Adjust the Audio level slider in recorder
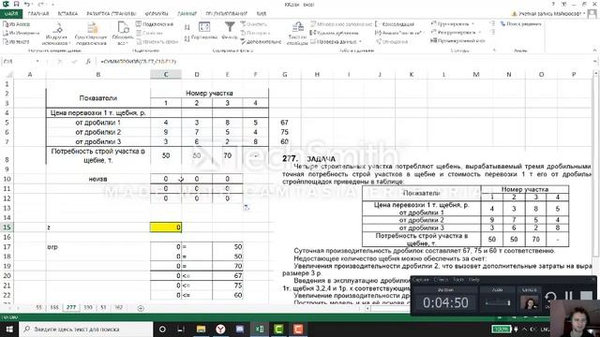Screen dimensions: 600x337 click(x=498, y=302)
